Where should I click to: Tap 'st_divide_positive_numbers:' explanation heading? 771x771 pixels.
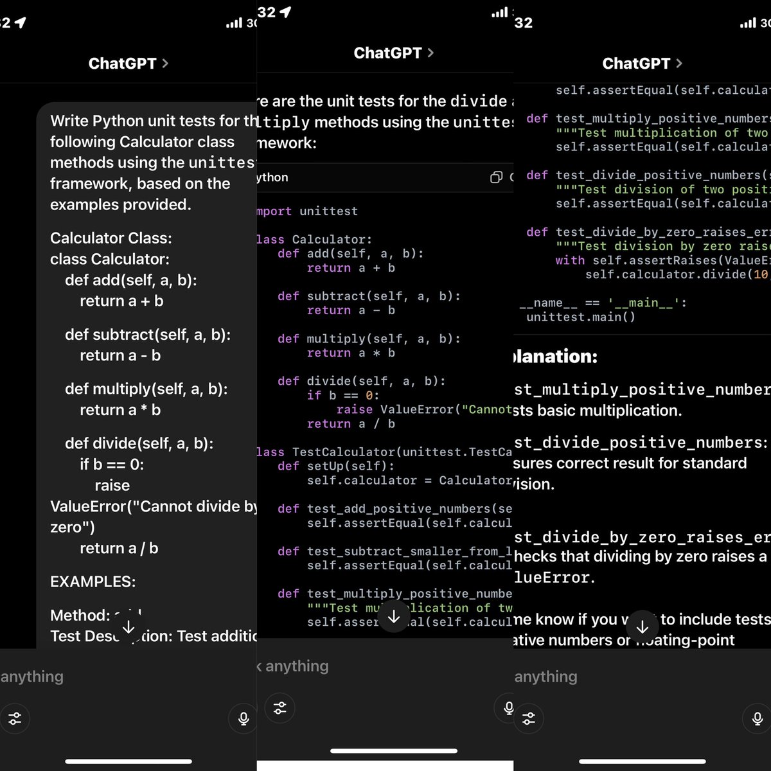tap(641, 443)
